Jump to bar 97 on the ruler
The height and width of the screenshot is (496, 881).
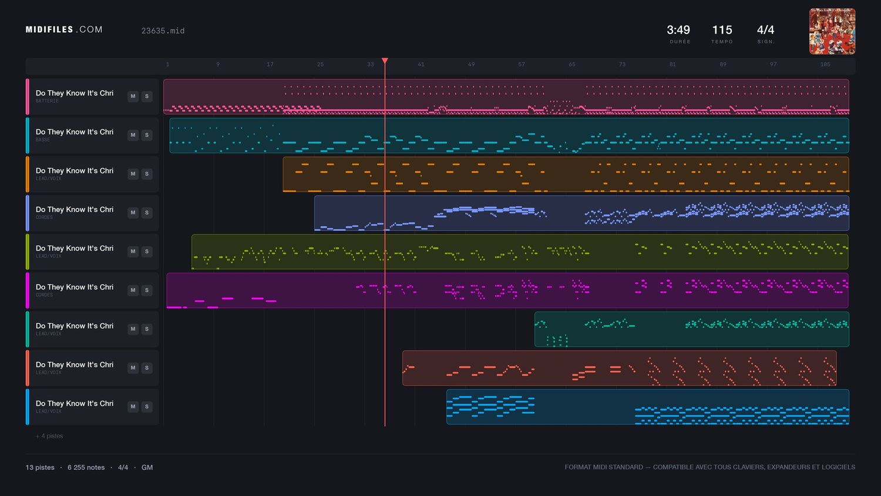(773, 64)
